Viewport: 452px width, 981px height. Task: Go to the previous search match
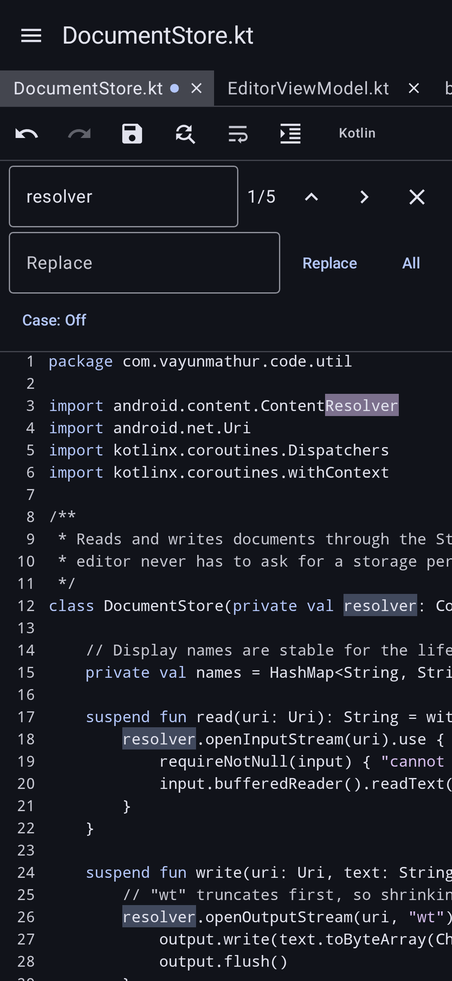[x=311, y=197]
